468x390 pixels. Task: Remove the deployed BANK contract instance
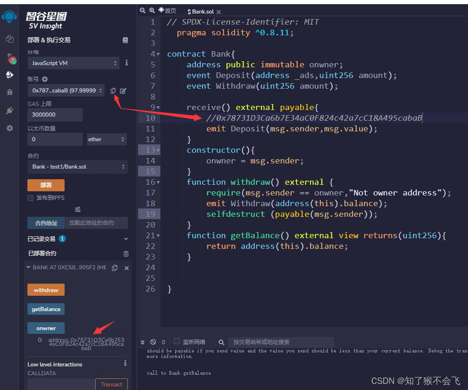click(126, 268)
